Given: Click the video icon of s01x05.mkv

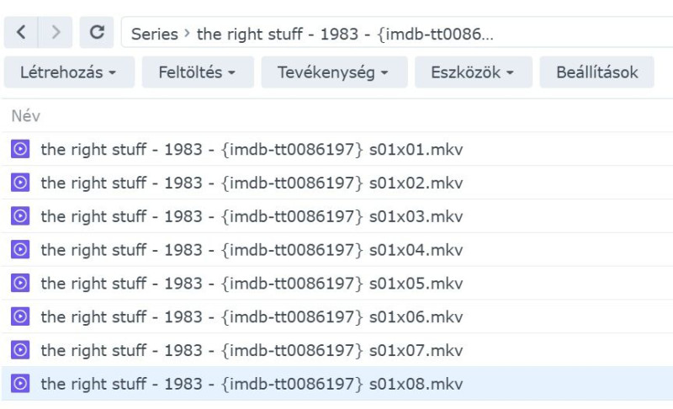Looking at the screenshot, I should coord(20,283).
